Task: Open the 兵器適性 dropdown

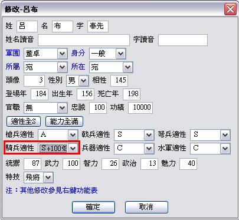Action: [134, 149]
